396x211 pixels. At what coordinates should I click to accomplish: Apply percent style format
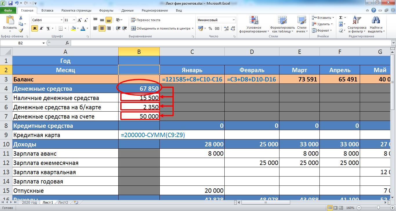tap(210, 28)
